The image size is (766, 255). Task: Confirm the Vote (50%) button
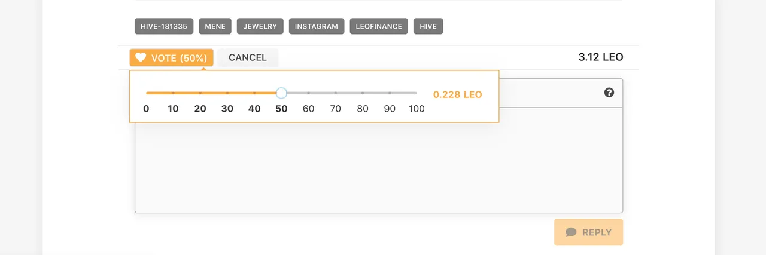click(x=172, y=58)
